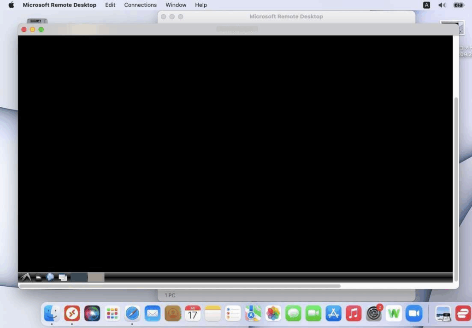This screenshot has width=472, height=328.
Task: Open the Help menu
Action: coord(201,5)
